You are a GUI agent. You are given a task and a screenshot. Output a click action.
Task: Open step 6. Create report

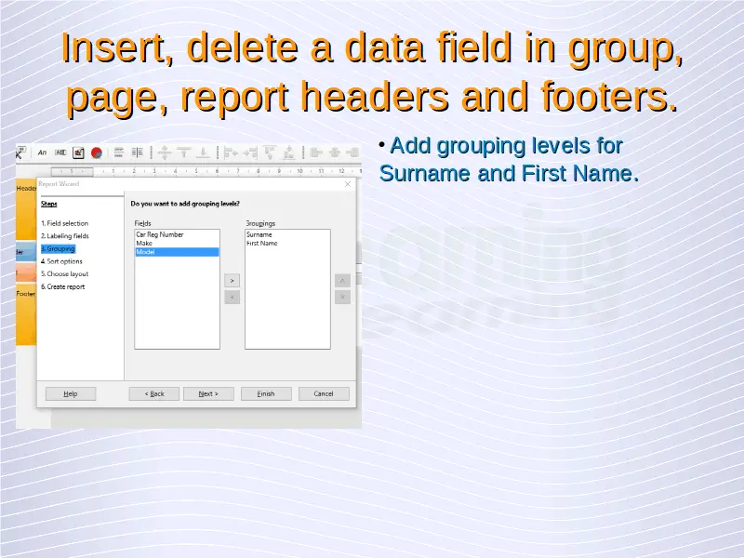click(x=62, y=286)
